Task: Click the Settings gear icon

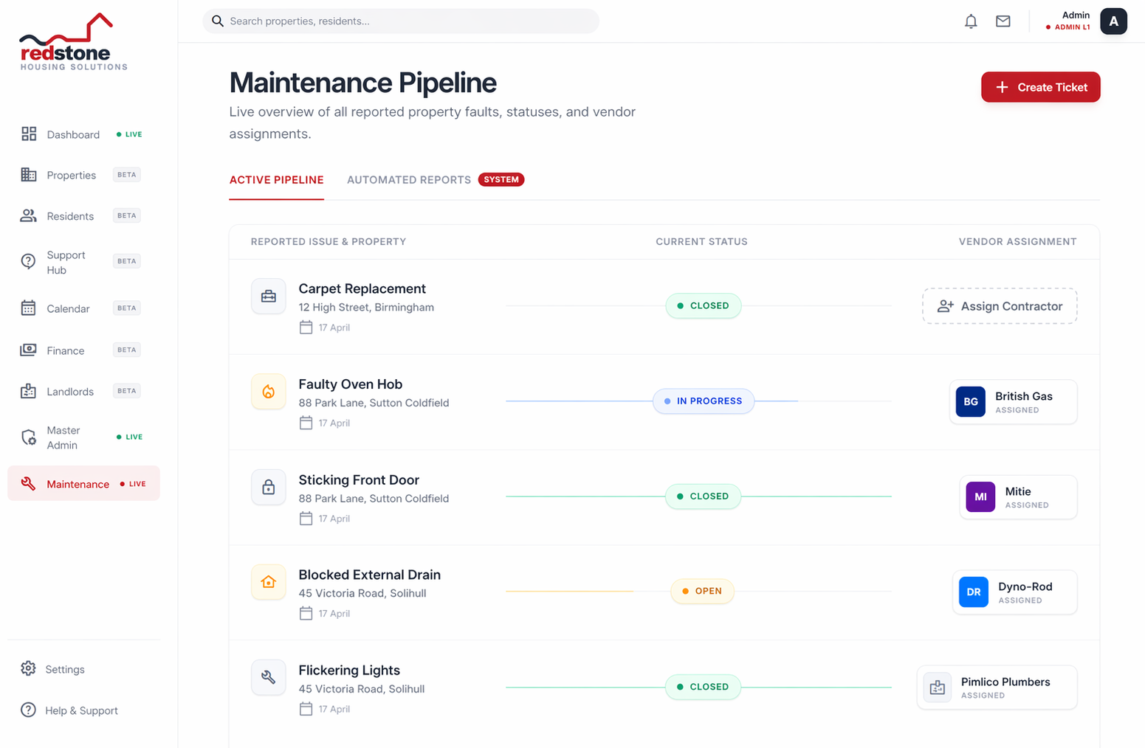Action: tap(28, 668)
